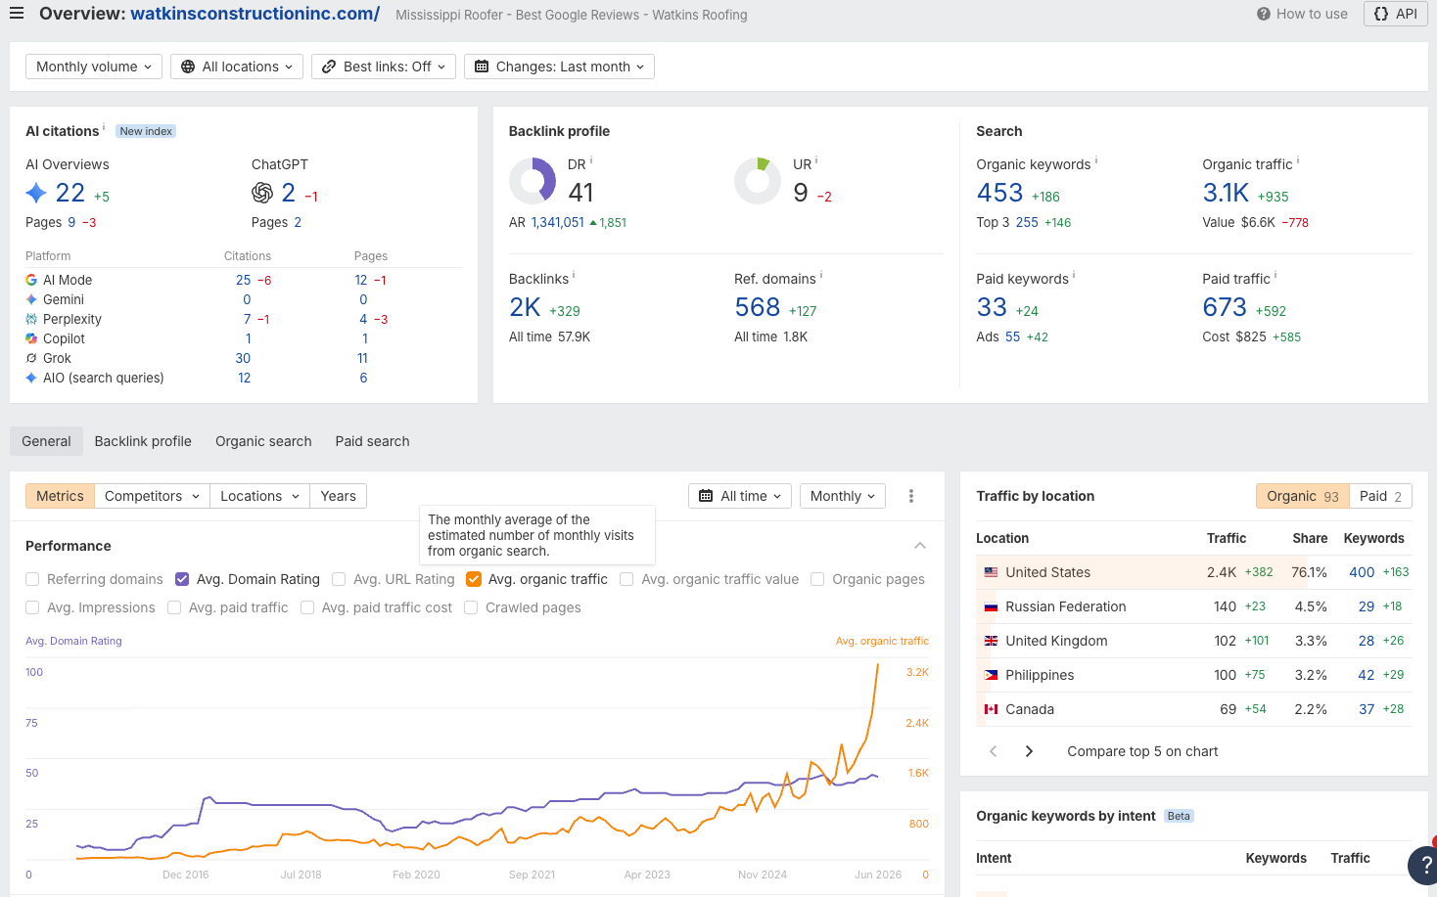Screen dimensions: 1437x897
Task: Open Monthly interval dropdown
Action: click(x=843, y=496)
